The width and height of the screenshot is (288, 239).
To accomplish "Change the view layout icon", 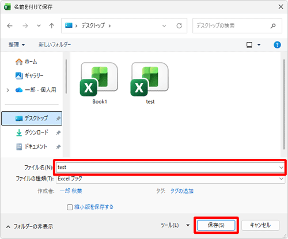I will (249, 45).
